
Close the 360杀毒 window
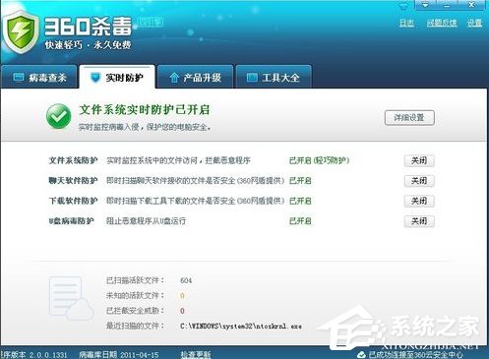(x=471, y=5)
